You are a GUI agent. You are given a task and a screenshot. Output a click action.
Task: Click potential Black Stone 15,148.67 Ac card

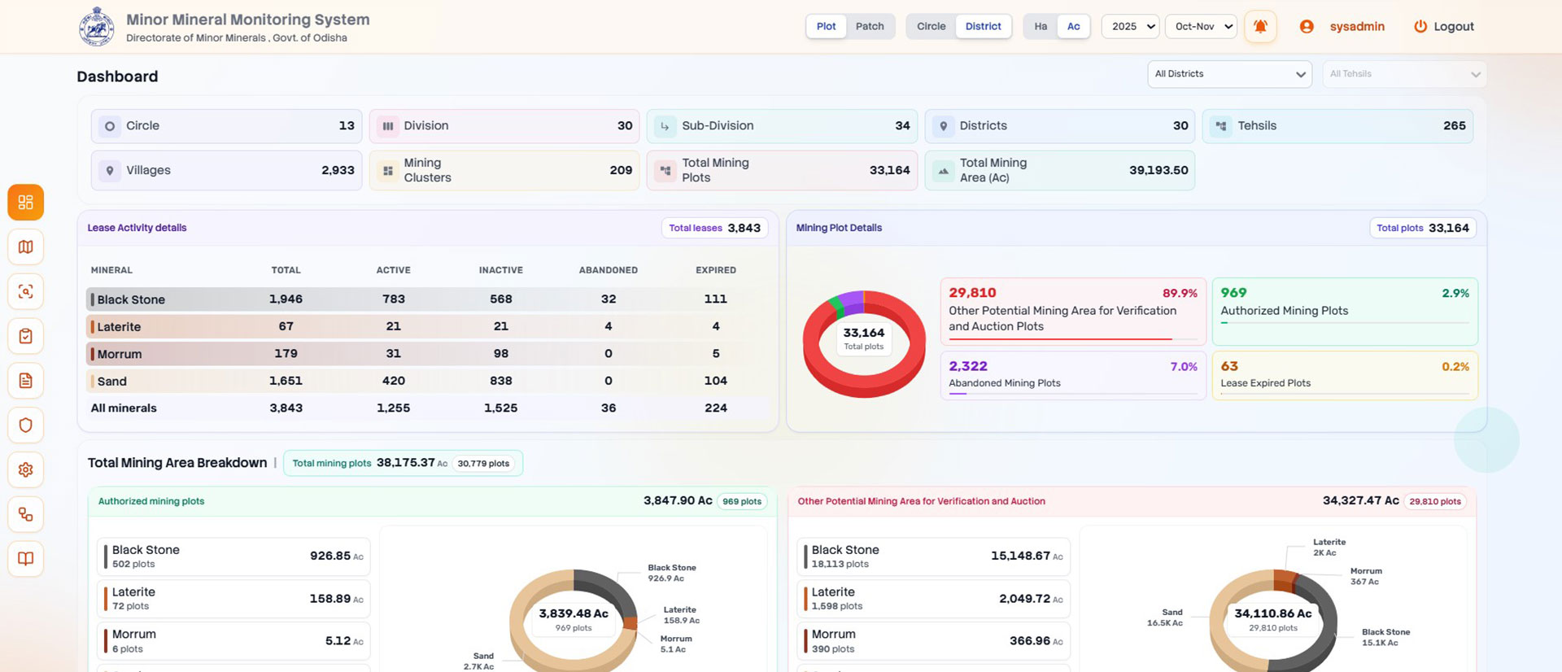[x=933, y=556]
